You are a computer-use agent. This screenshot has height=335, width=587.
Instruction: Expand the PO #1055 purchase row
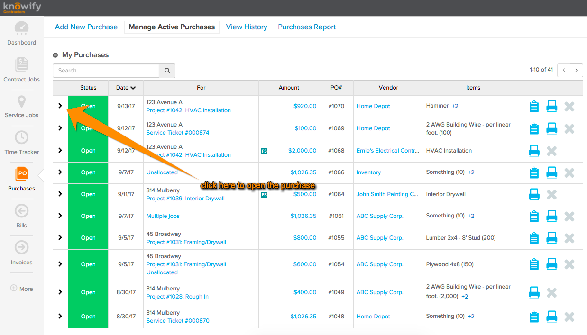(x=60, y=238)
